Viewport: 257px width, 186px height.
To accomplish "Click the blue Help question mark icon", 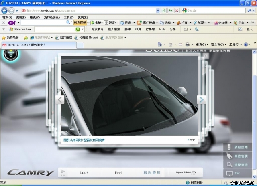I will pos(246,44).
